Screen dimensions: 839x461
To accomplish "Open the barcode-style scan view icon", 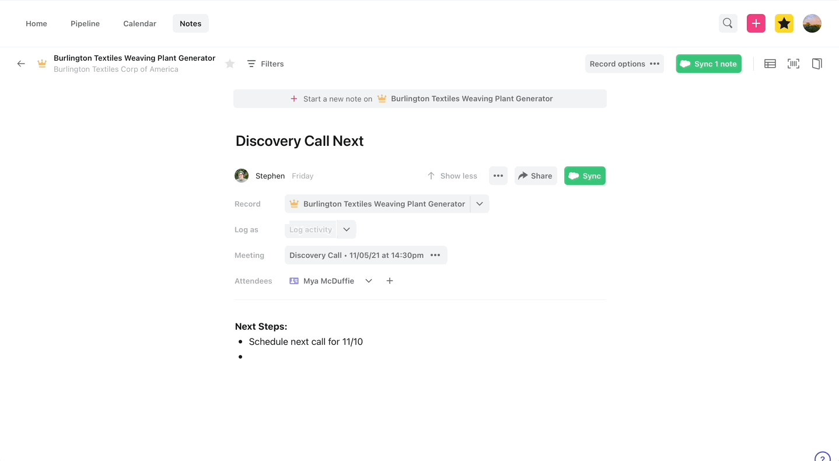I will [x=793, y=64].
